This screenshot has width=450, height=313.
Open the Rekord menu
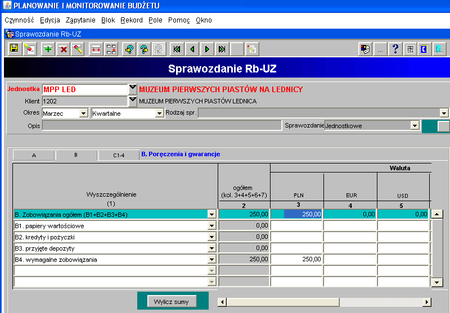point(132,20)
